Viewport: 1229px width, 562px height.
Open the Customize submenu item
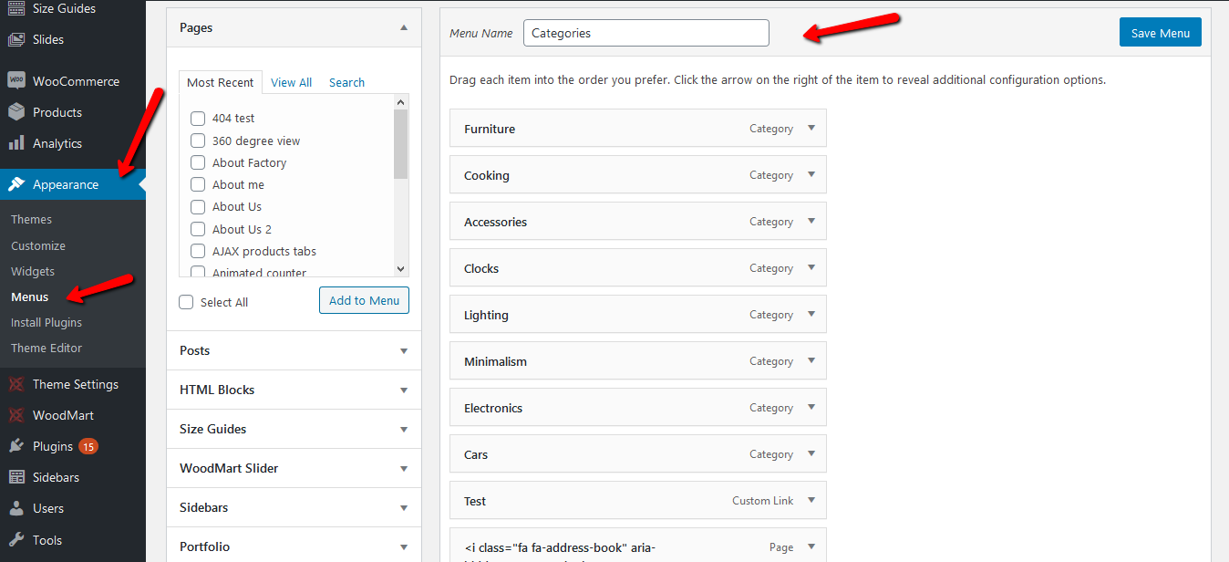tap(38, 245)
